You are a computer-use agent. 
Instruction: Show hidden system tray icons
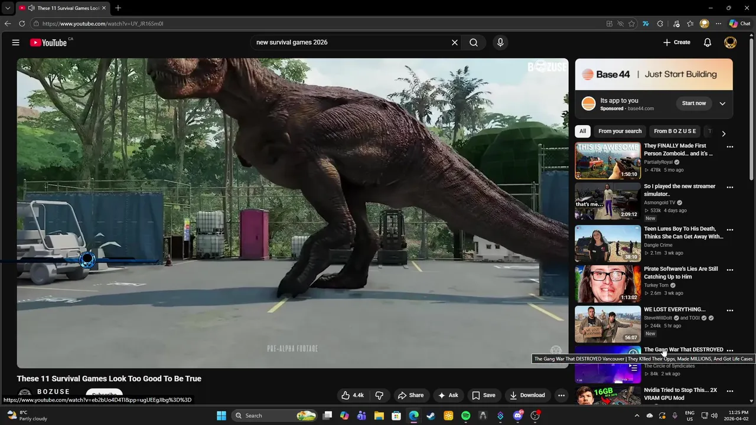pyautogui.click(x=637, y=416)
